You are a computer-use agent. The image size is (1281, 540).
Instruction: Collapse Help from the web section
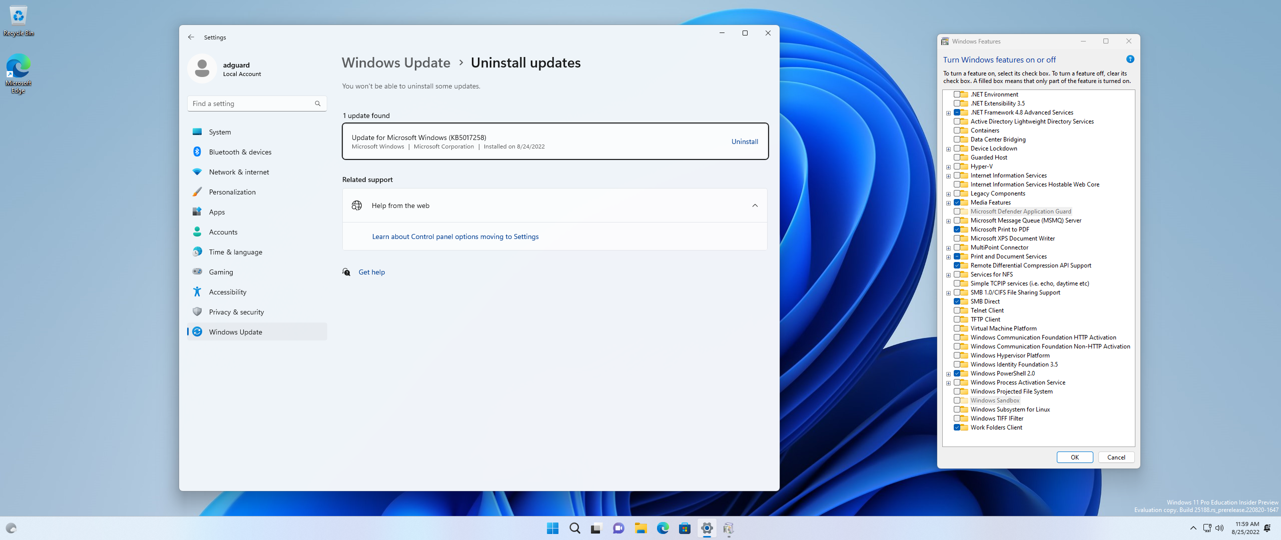coord(755,205)
